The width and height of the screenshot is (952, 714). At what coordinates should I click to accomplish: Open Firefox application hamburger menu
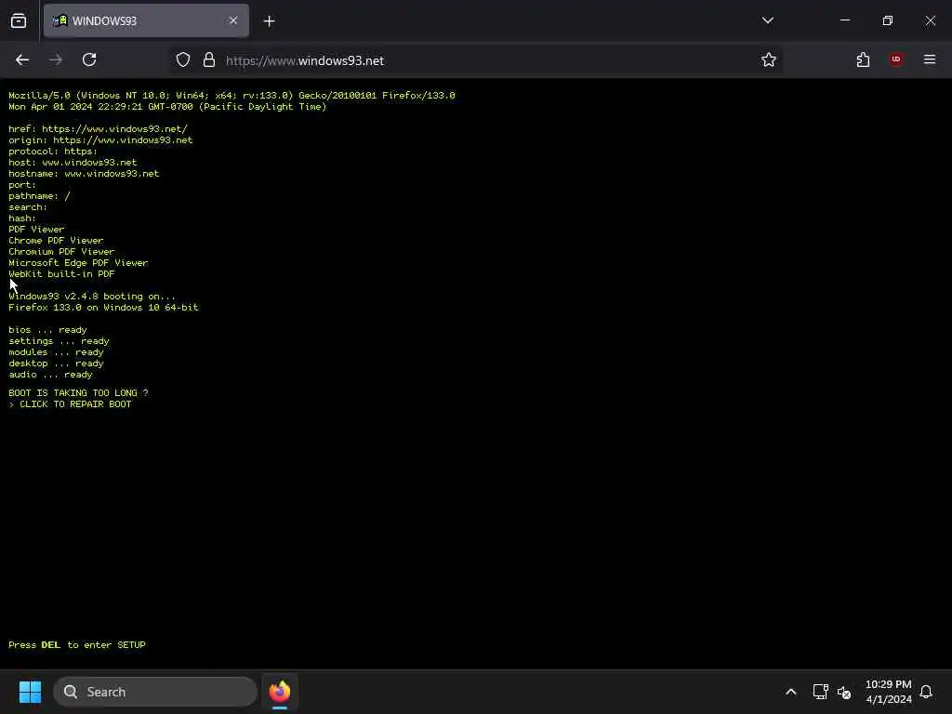[x=929, y=59]
